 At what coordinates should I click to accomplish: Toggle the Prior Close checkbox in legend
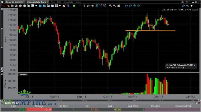pos(184,68)
